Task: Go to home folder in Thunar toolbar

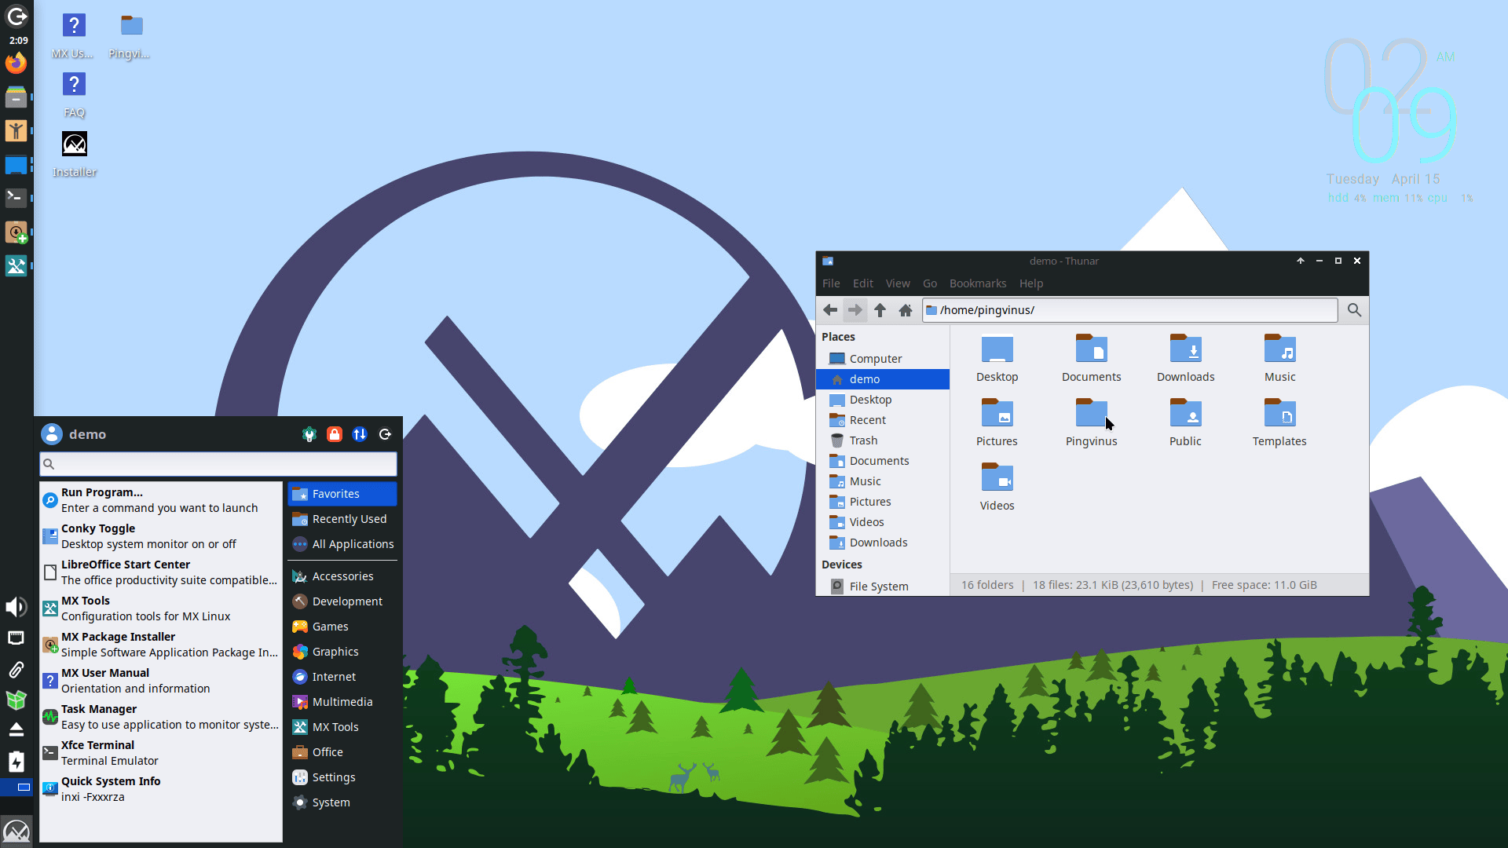Action: coord(906,310)
